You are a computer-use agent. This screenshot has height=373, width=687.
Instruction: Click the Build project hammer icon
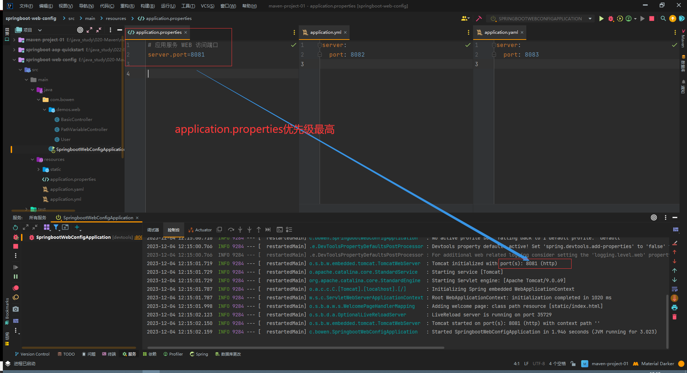tap(479, 19)
